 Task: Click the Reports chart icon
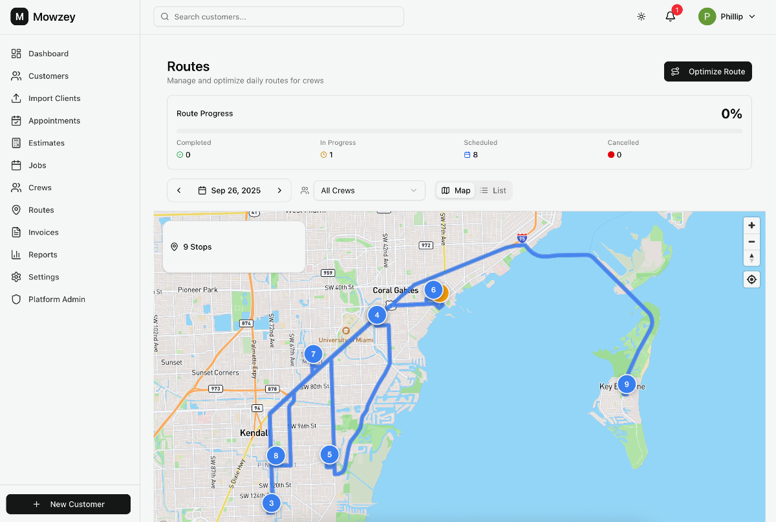pos(17,254)
